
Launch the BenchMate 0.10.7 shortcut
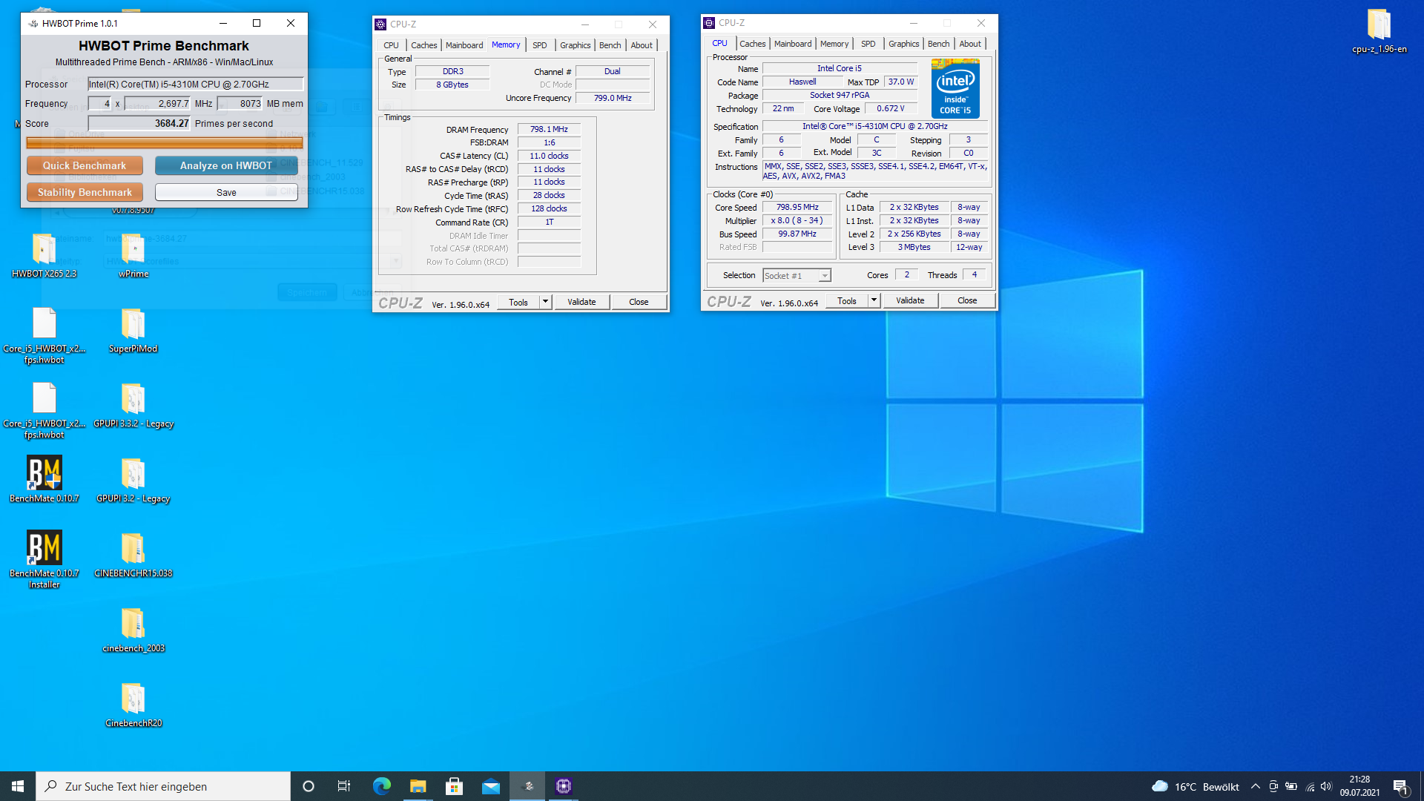[x=44, y=480]
